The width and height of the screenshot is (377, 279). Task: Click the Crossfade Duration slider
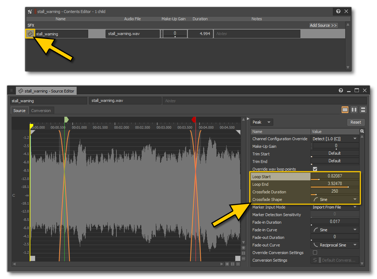pos(335,192)
